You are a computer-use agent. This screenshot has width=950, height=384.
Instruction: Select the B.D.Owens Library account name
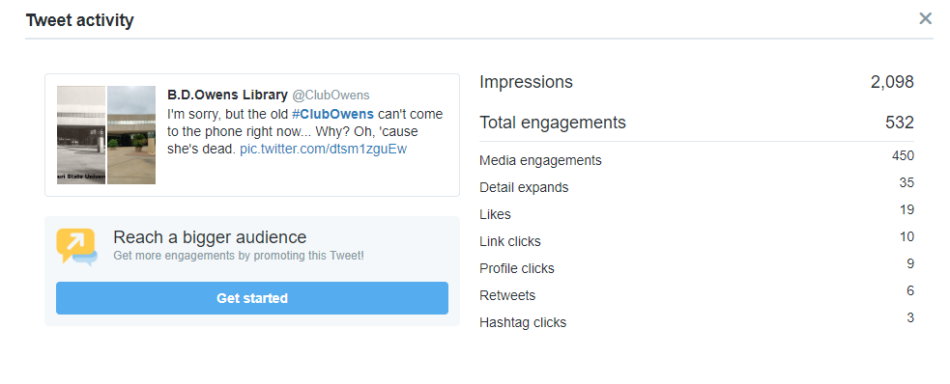tap(227, 95)
